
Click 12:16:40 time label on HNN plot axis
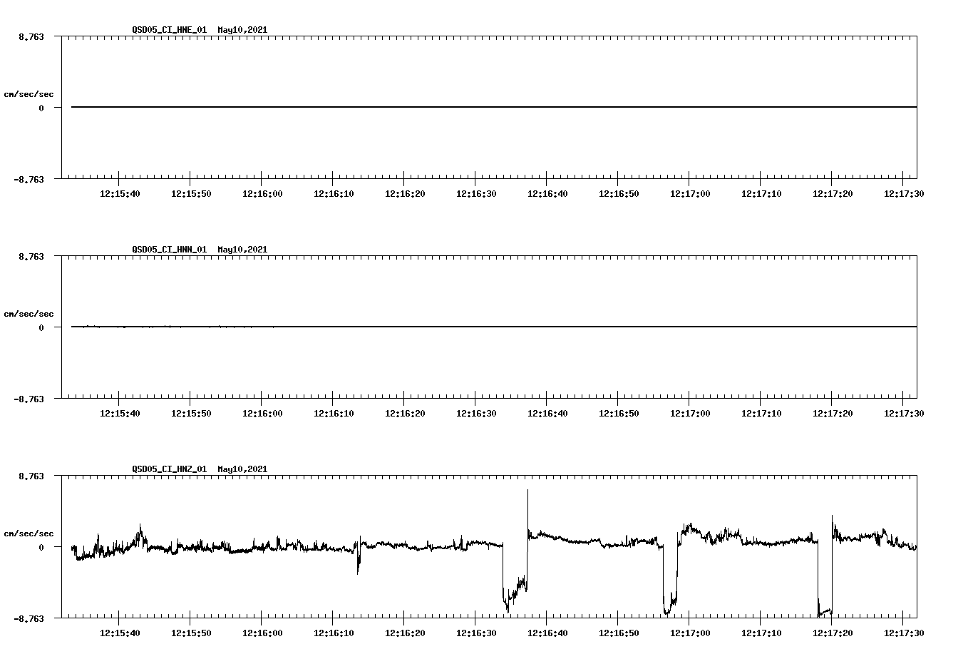tap(547, 413)
